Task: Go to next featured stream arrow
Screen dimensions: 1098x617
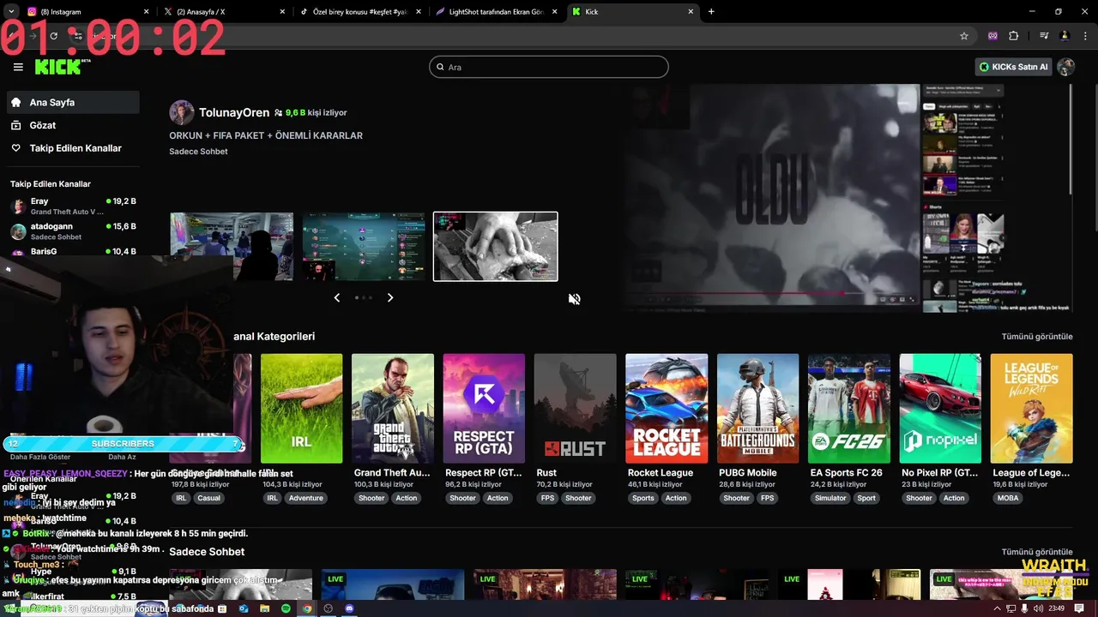Action: click(x=390, y=297)
